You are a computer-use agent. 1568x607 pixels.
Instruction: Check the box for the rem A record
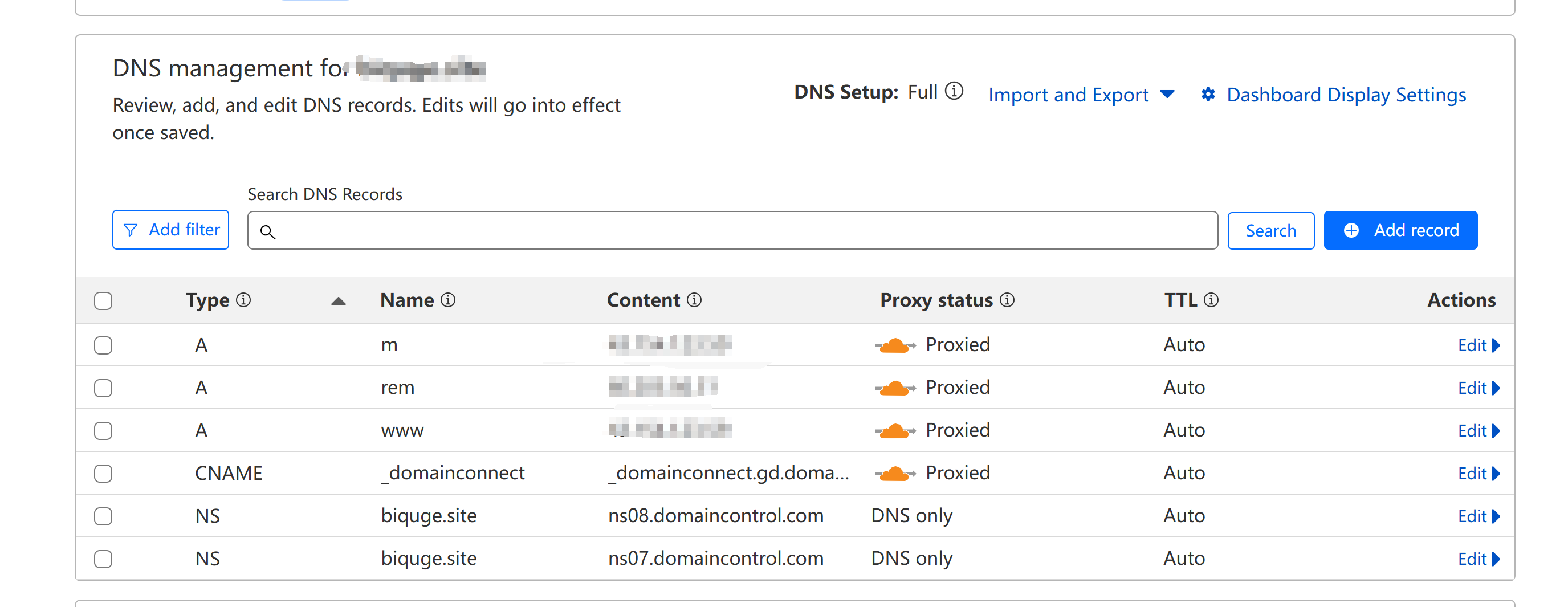104,388
